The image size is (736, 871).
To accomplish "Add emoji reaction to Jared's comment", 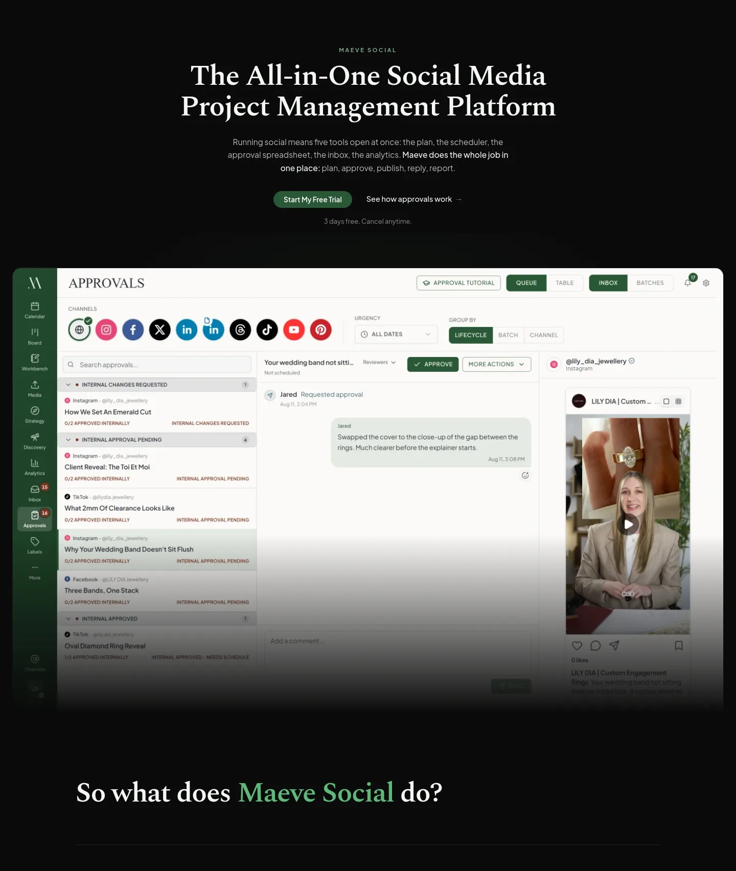I will [x=525, y=476].
